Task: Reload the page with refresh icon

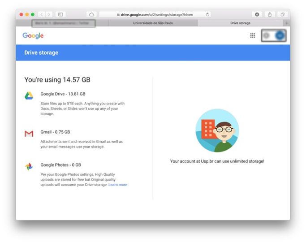Action: 207,14
